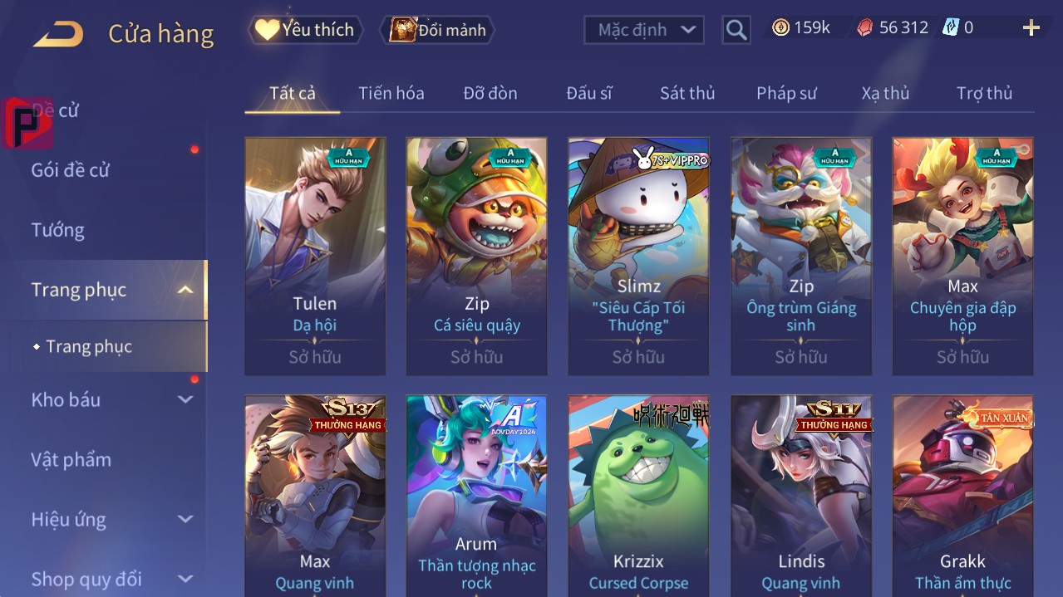The width and height of the screenshot is (1063, 597).
Task: Open Gói đề cử in sidebar
Action: pyautogui.click(x=71, y=170)
